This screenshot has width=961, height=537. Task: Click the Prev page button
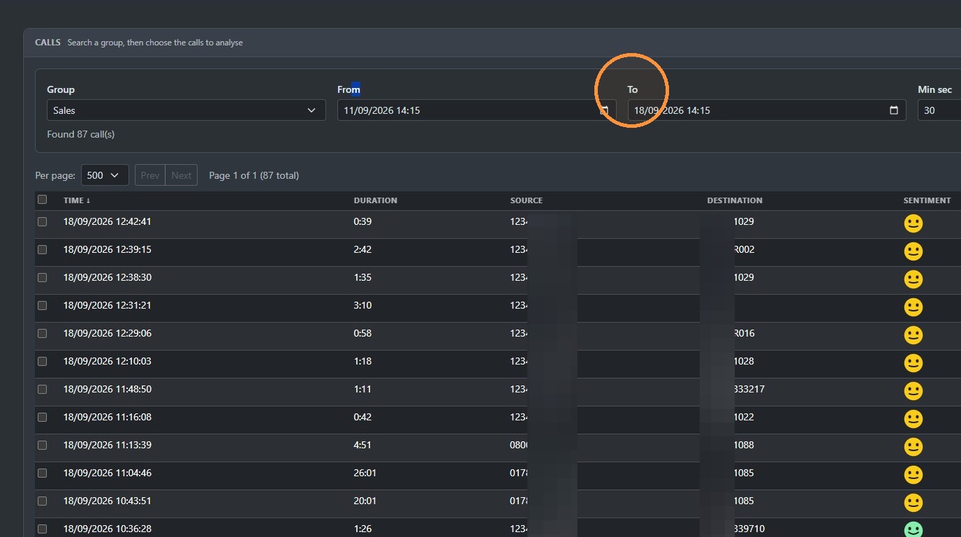(x=150, y=175)
